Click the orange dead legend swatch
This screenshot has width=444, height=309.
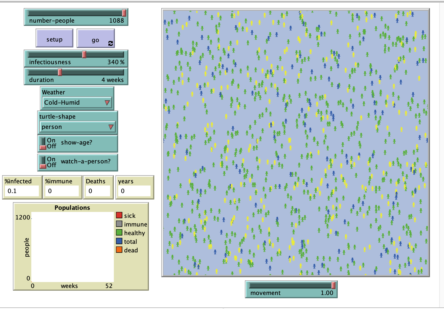(119, 250)
